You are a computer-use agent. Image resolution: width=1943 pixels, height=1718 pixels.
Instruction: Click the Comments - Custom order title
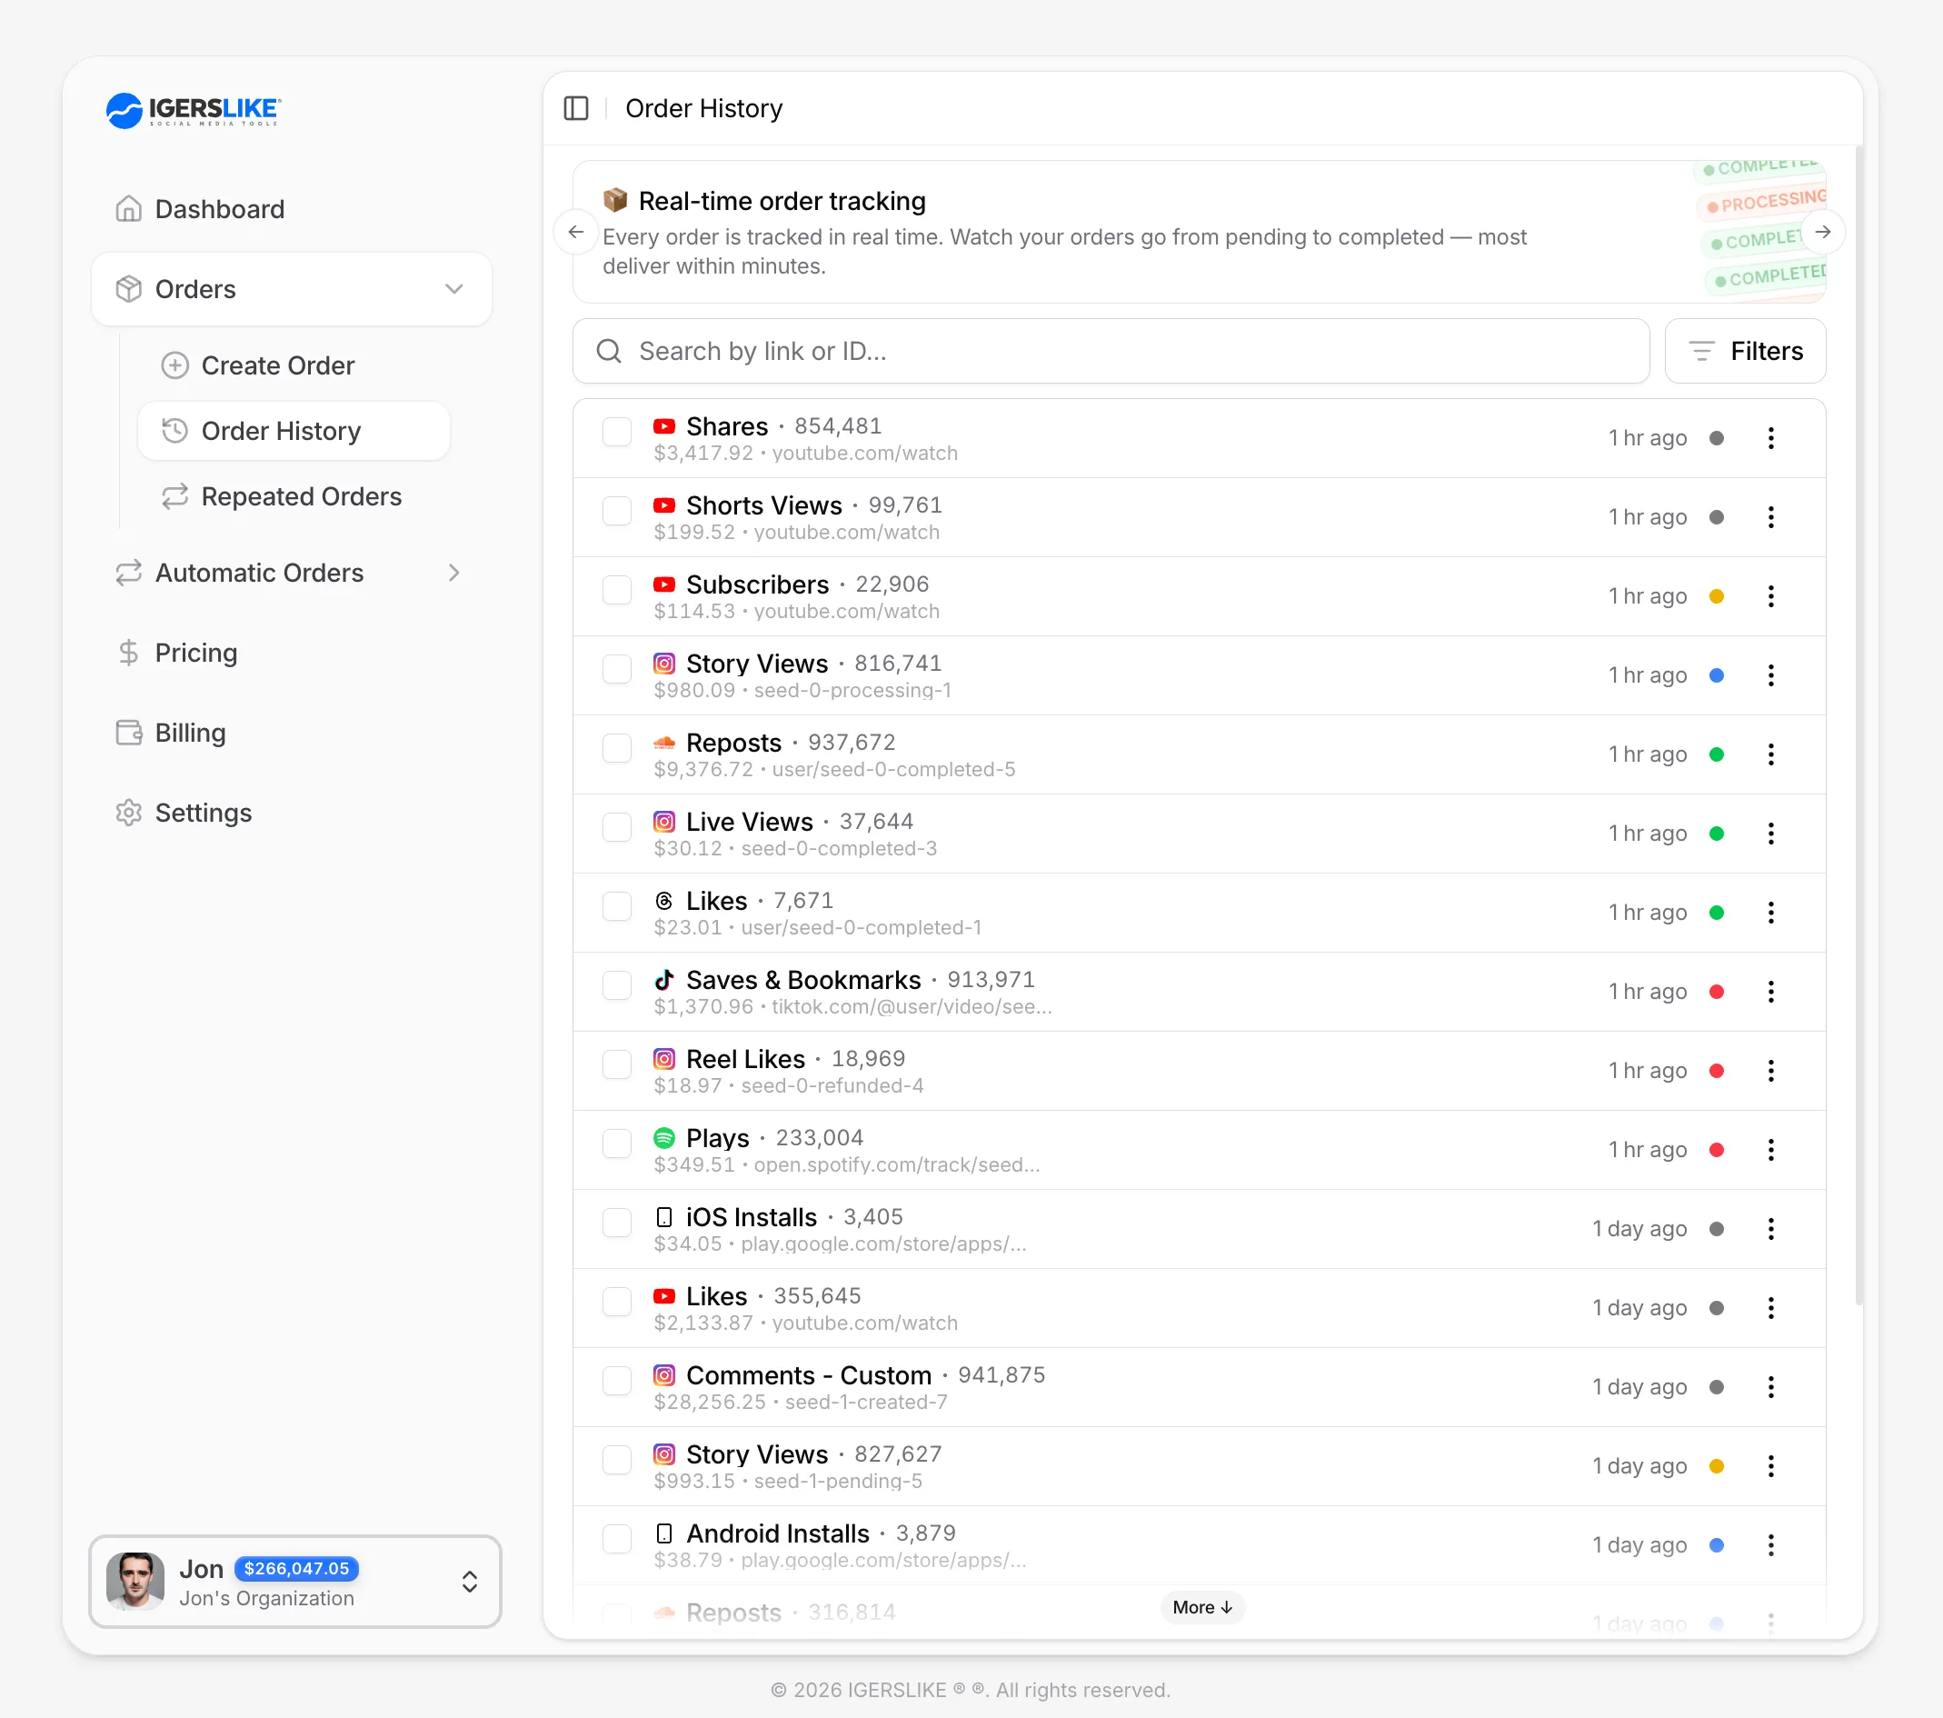pos(809,1375)
